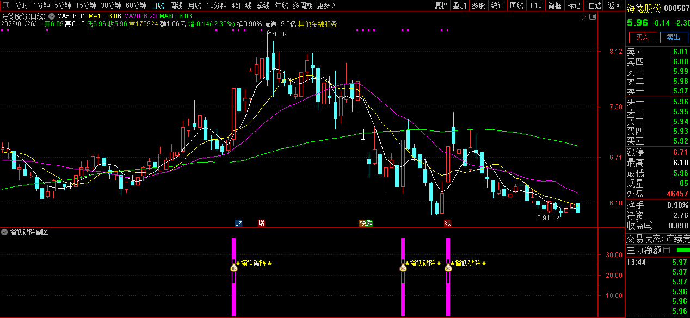Click the middle 擒妖破阵 money-bag signal icon

tap(403, 267)
